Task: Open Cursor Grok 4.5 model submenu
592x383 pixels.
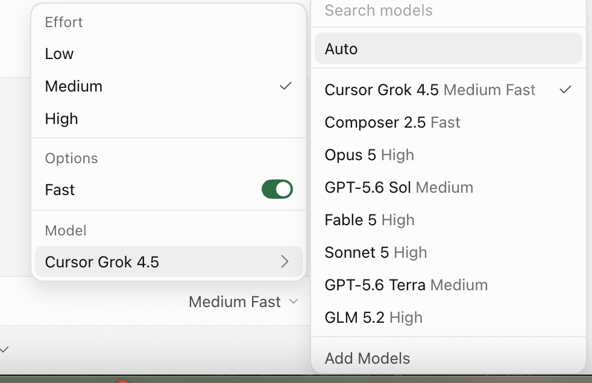Action: click(x=168, y=261)
